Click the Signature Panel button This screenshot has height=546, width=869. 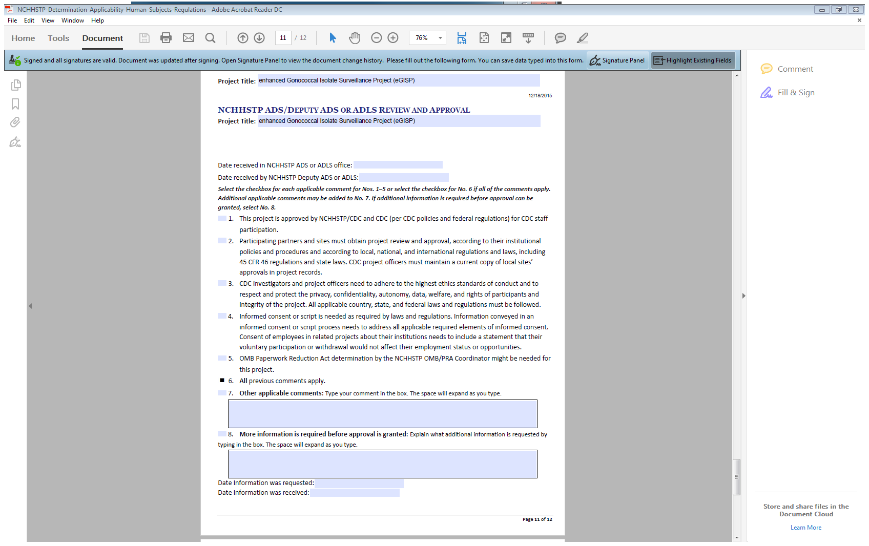click(617, 60)
